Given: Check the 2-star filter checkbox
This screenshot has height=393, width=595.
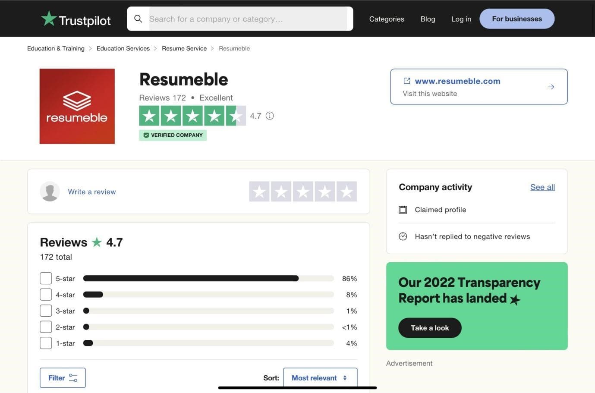Looking at the screenshot, I should [x=46, y=327].
